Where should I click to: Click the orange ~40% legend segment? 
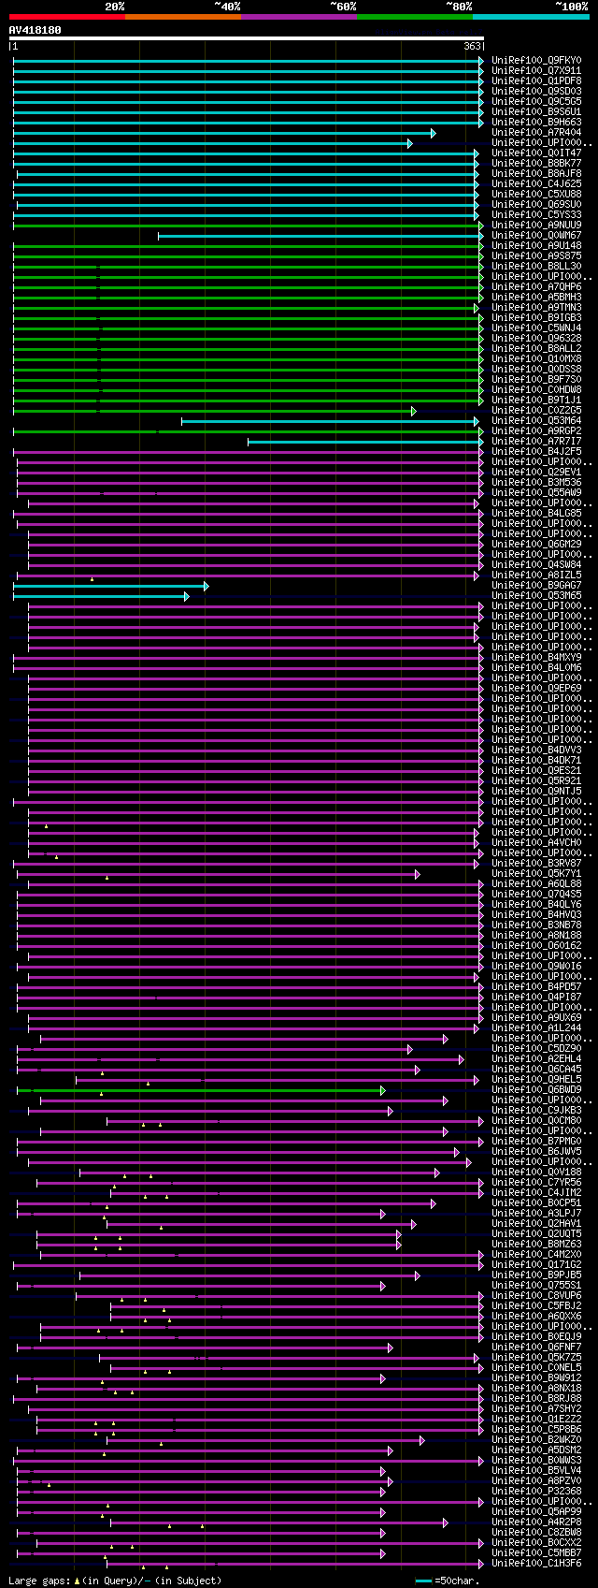[183, 17]
